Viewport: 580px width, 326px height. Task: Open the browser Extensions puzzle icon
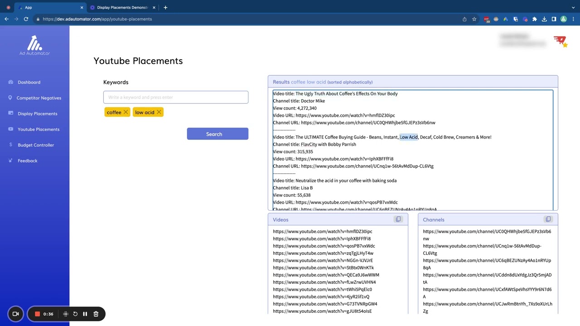click(x=535, y=19)
